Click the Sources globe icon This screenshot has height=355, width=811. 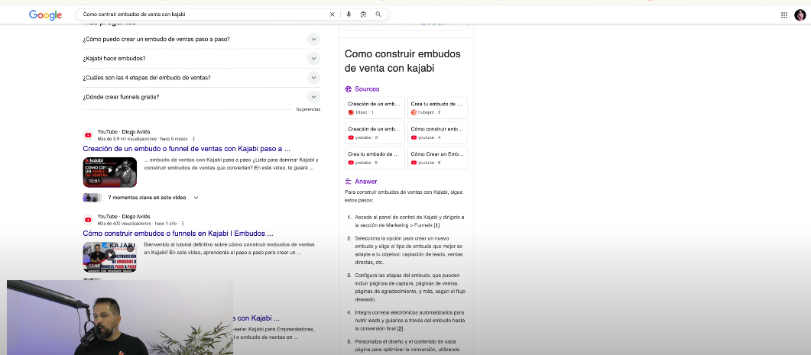(x=348, y=89)
